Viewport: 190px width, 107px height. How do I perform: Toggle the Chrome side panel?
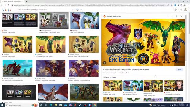pyautogui.click(x=181, y=5)
